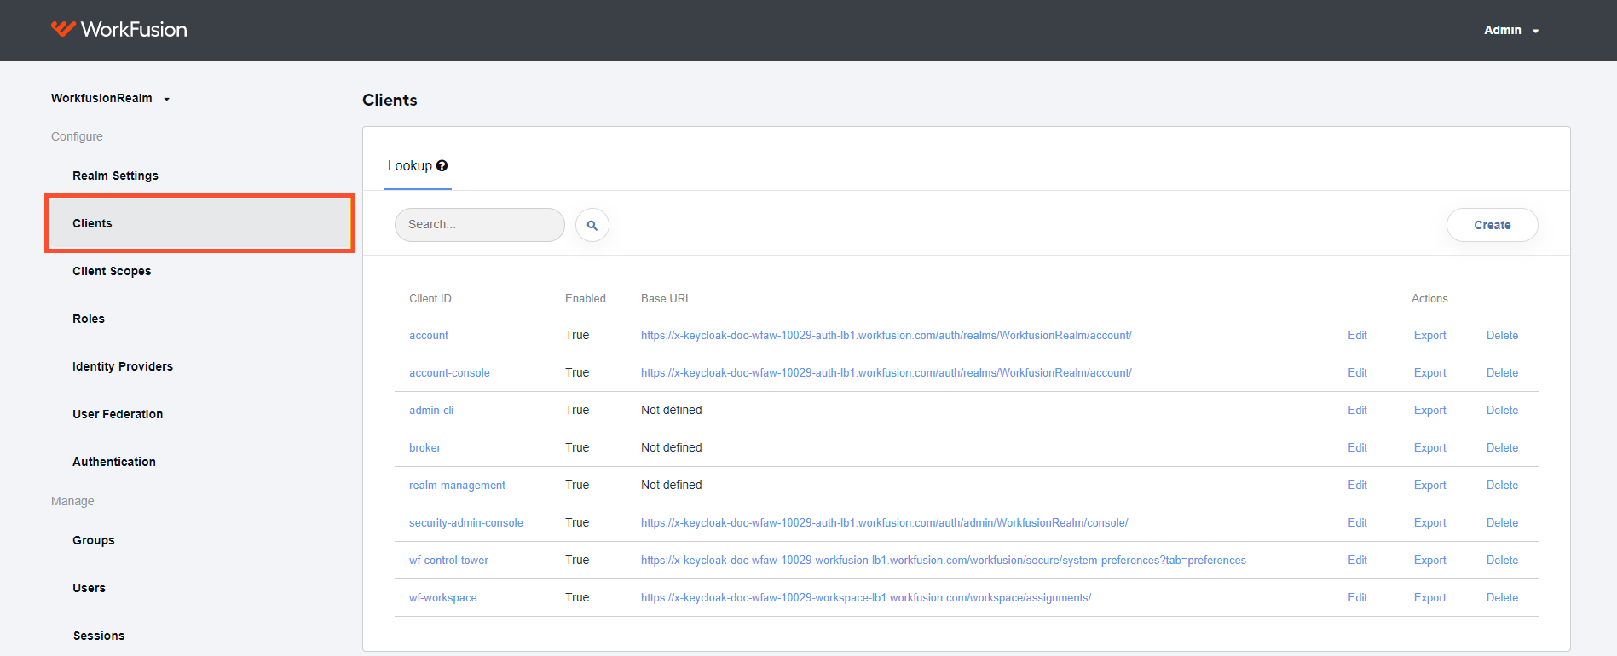The height and width of the screenshot is (656, 1617).
Task: Open the Admin user dropdown
Action: pos(1511,30)
